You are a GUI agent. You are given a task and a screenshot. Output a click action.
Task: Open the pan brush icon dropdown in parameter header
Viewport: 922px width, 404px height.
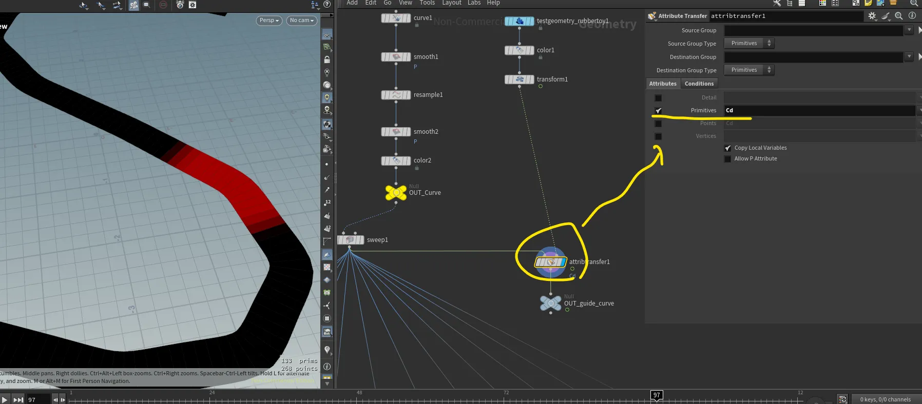click(886, 16)
